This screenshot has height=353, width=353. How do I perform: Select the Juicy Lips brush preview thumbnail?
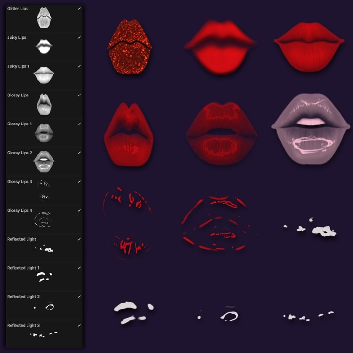click(44, 46)
